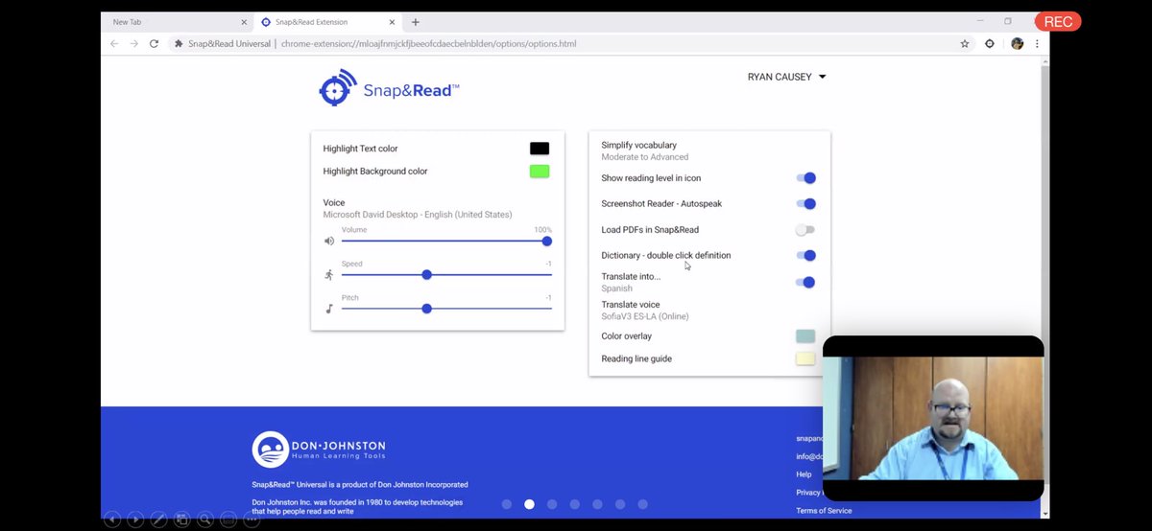Open the Help link in the footer

pos(804,474)
